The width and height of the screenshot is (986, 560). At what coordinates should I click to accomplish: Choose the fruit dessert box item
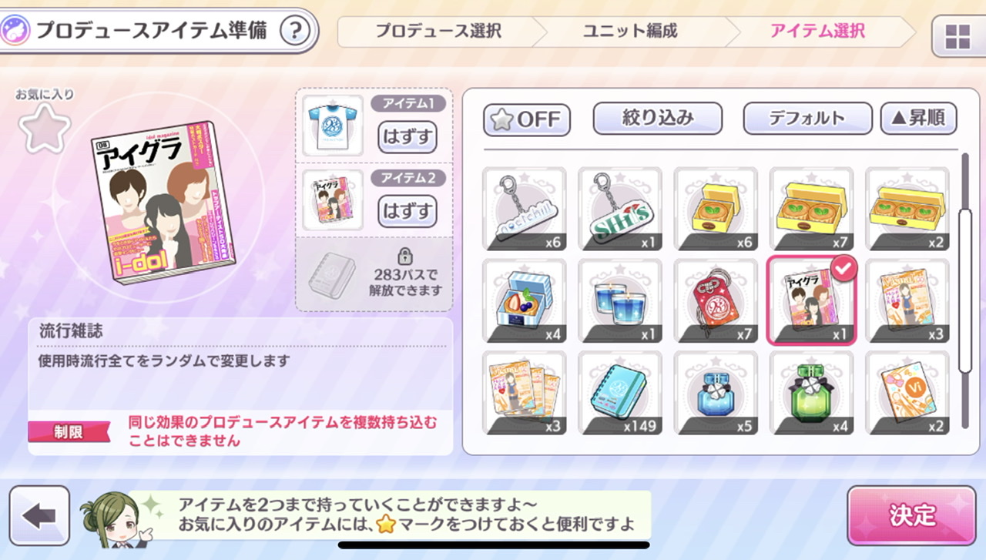click(x=525, y=301)
